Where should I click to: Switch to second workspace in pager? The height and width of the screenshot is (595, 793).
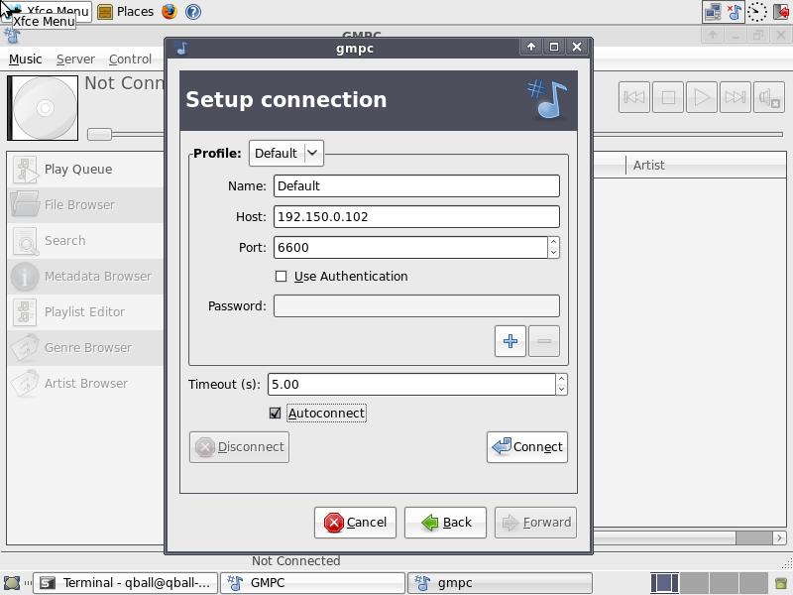[694, 583]
